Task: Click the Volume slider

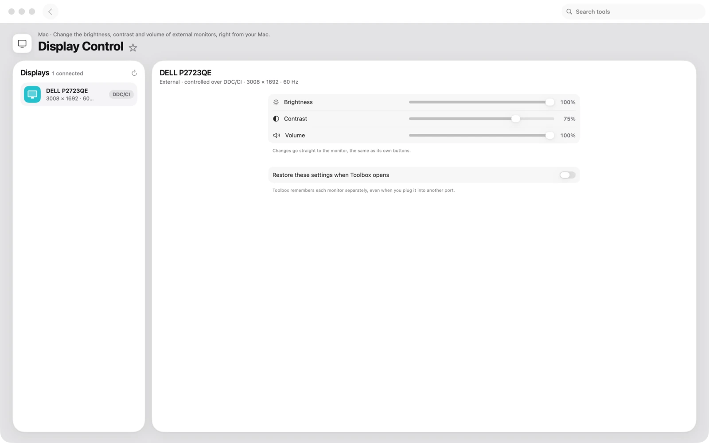Action: pos(482,136)
